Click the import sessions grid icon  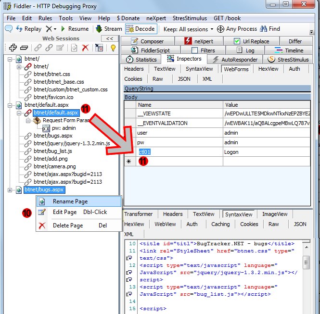[x=99, y=48]
